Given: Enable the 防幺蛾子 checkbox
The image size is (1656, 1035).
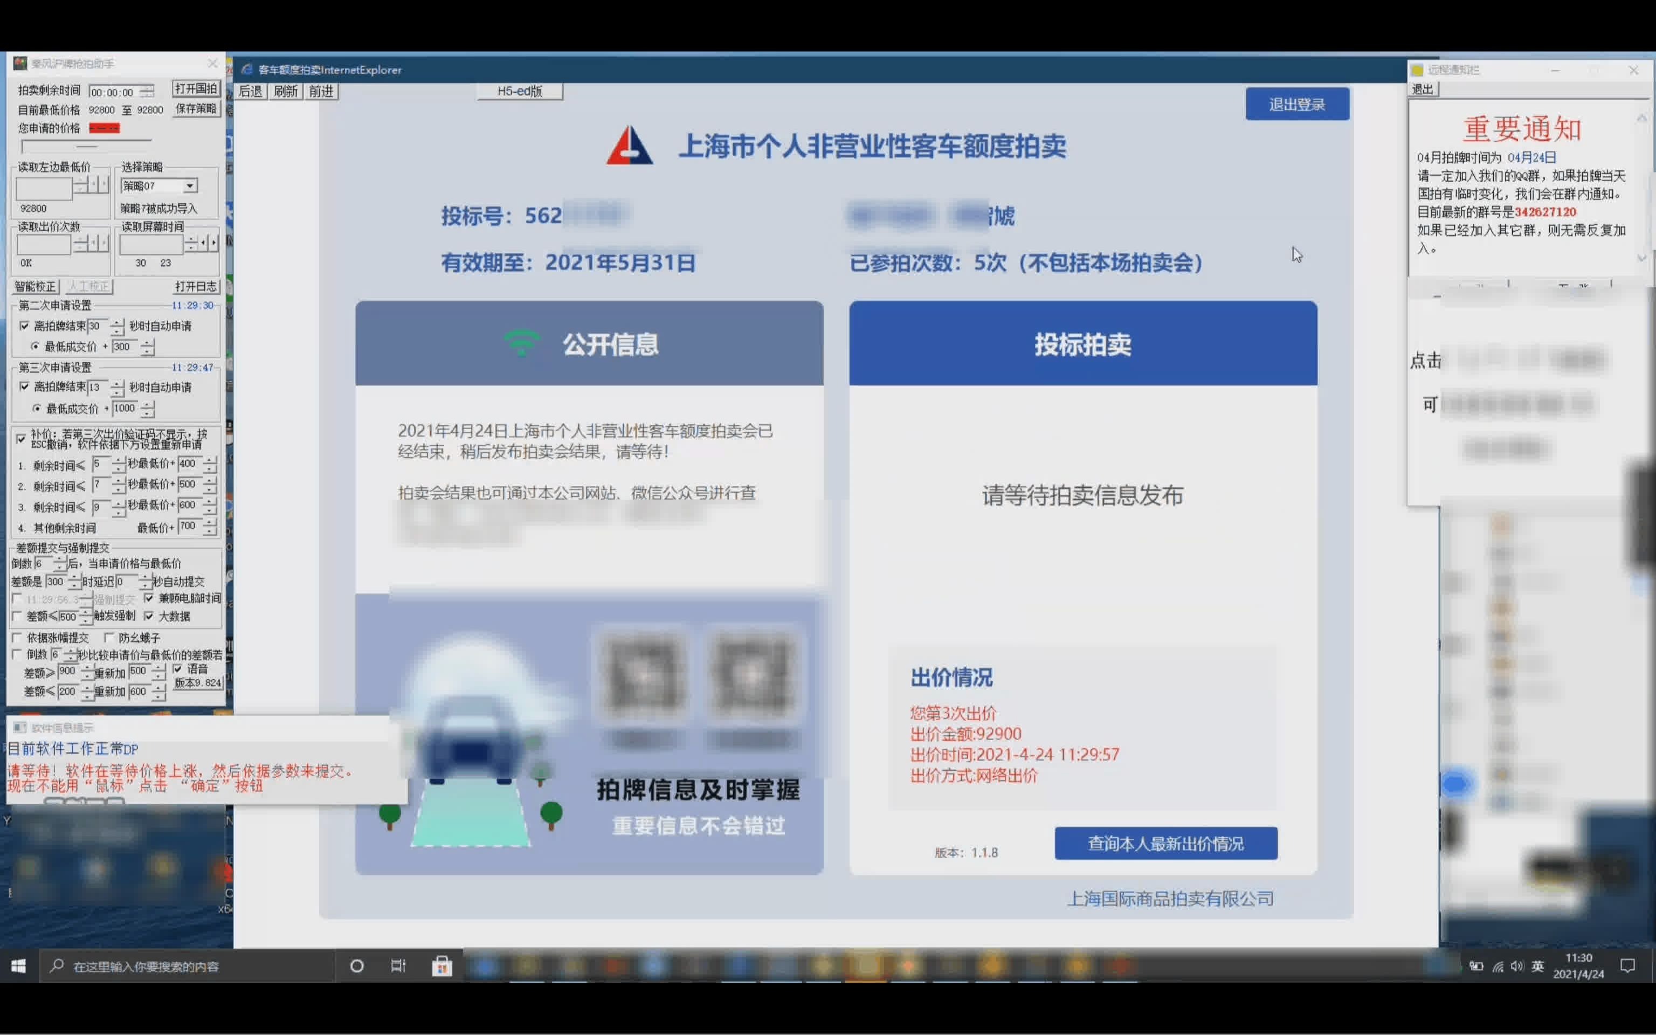Looking at the screenshot, I should (x=109, y=637).
